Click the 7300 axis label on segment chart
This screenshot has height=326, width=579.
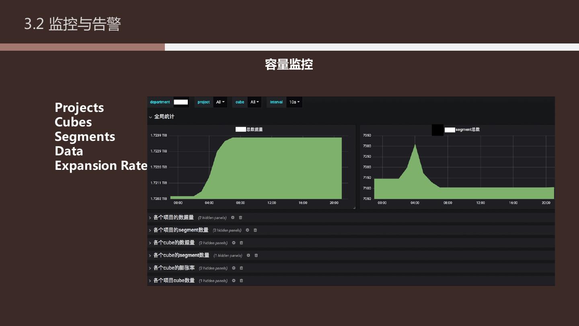(367, 146)
